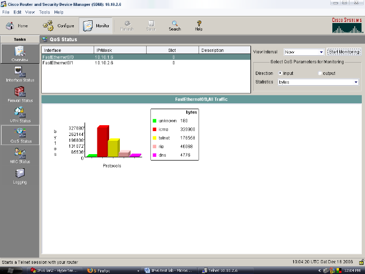
Task: Select the output direction radio button
Action: pyautogui.click(x=320, y=73)
